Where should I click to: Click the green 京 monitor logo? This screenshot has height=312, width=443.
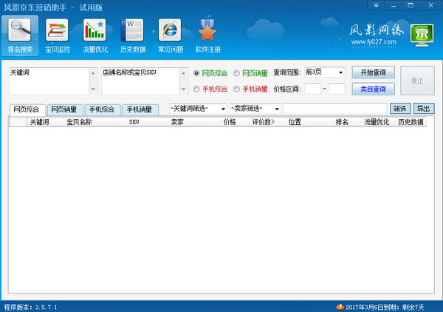(x=422, y=34)
